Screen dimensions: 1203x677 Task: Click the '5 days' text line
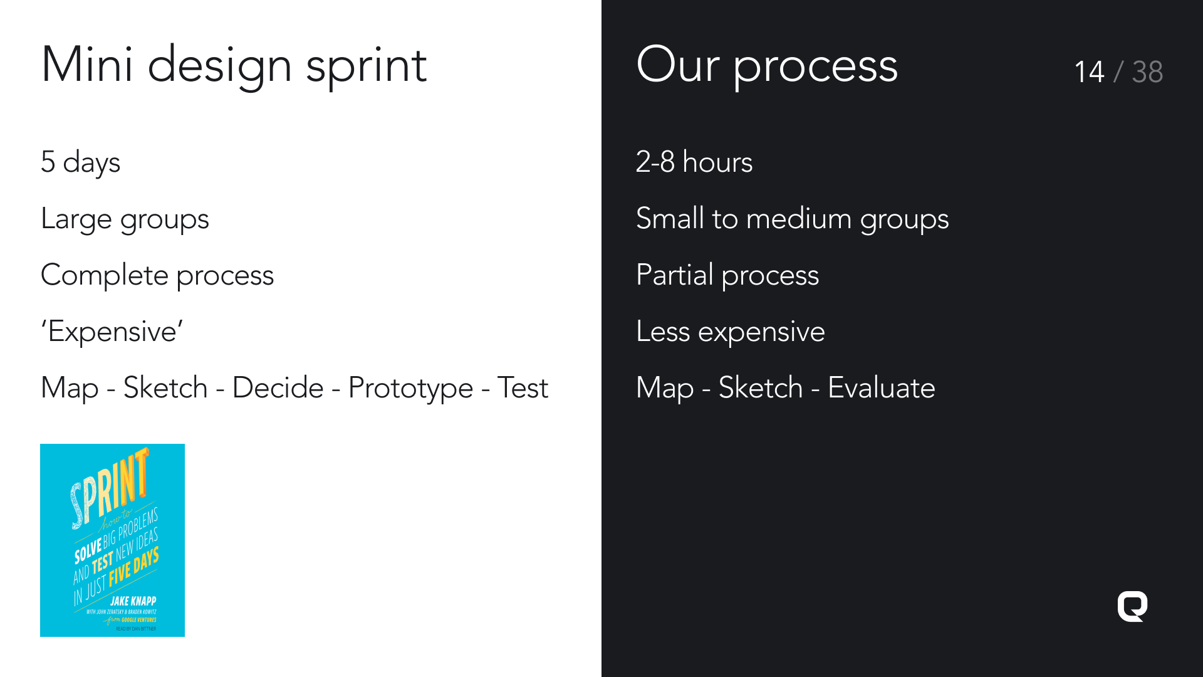tap(80, 162)
